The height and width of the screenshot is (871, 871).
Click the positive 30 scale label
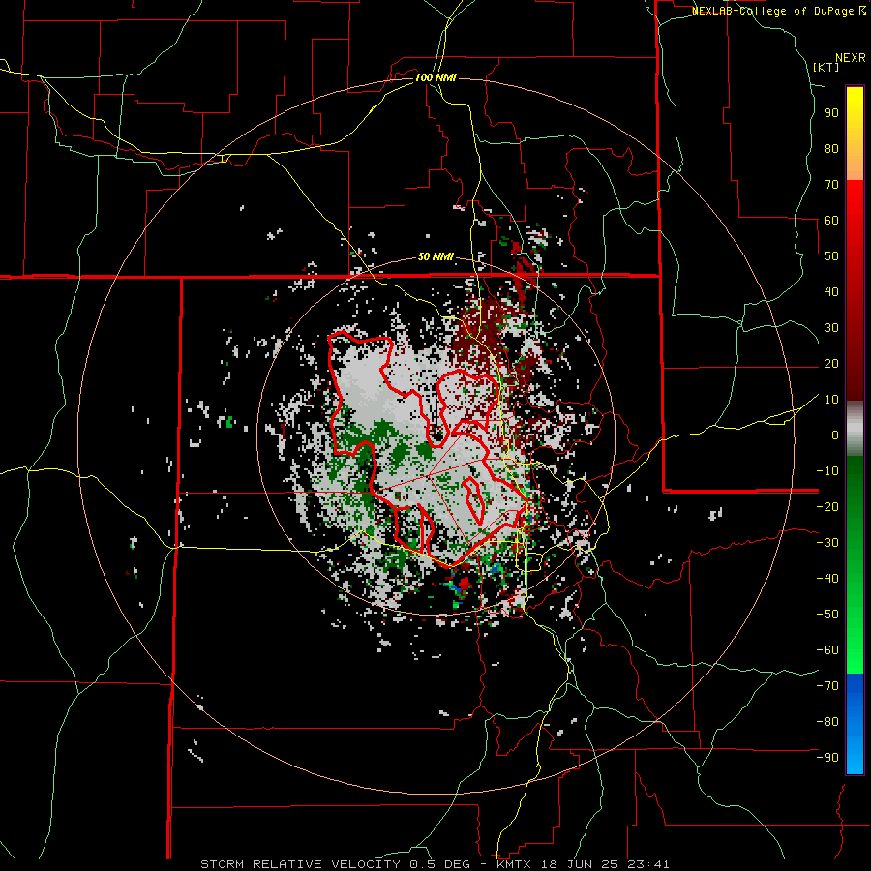tap(831, 328)
